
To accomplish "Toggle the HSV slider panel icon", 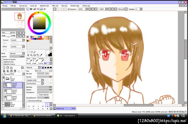I will point(34,9).
